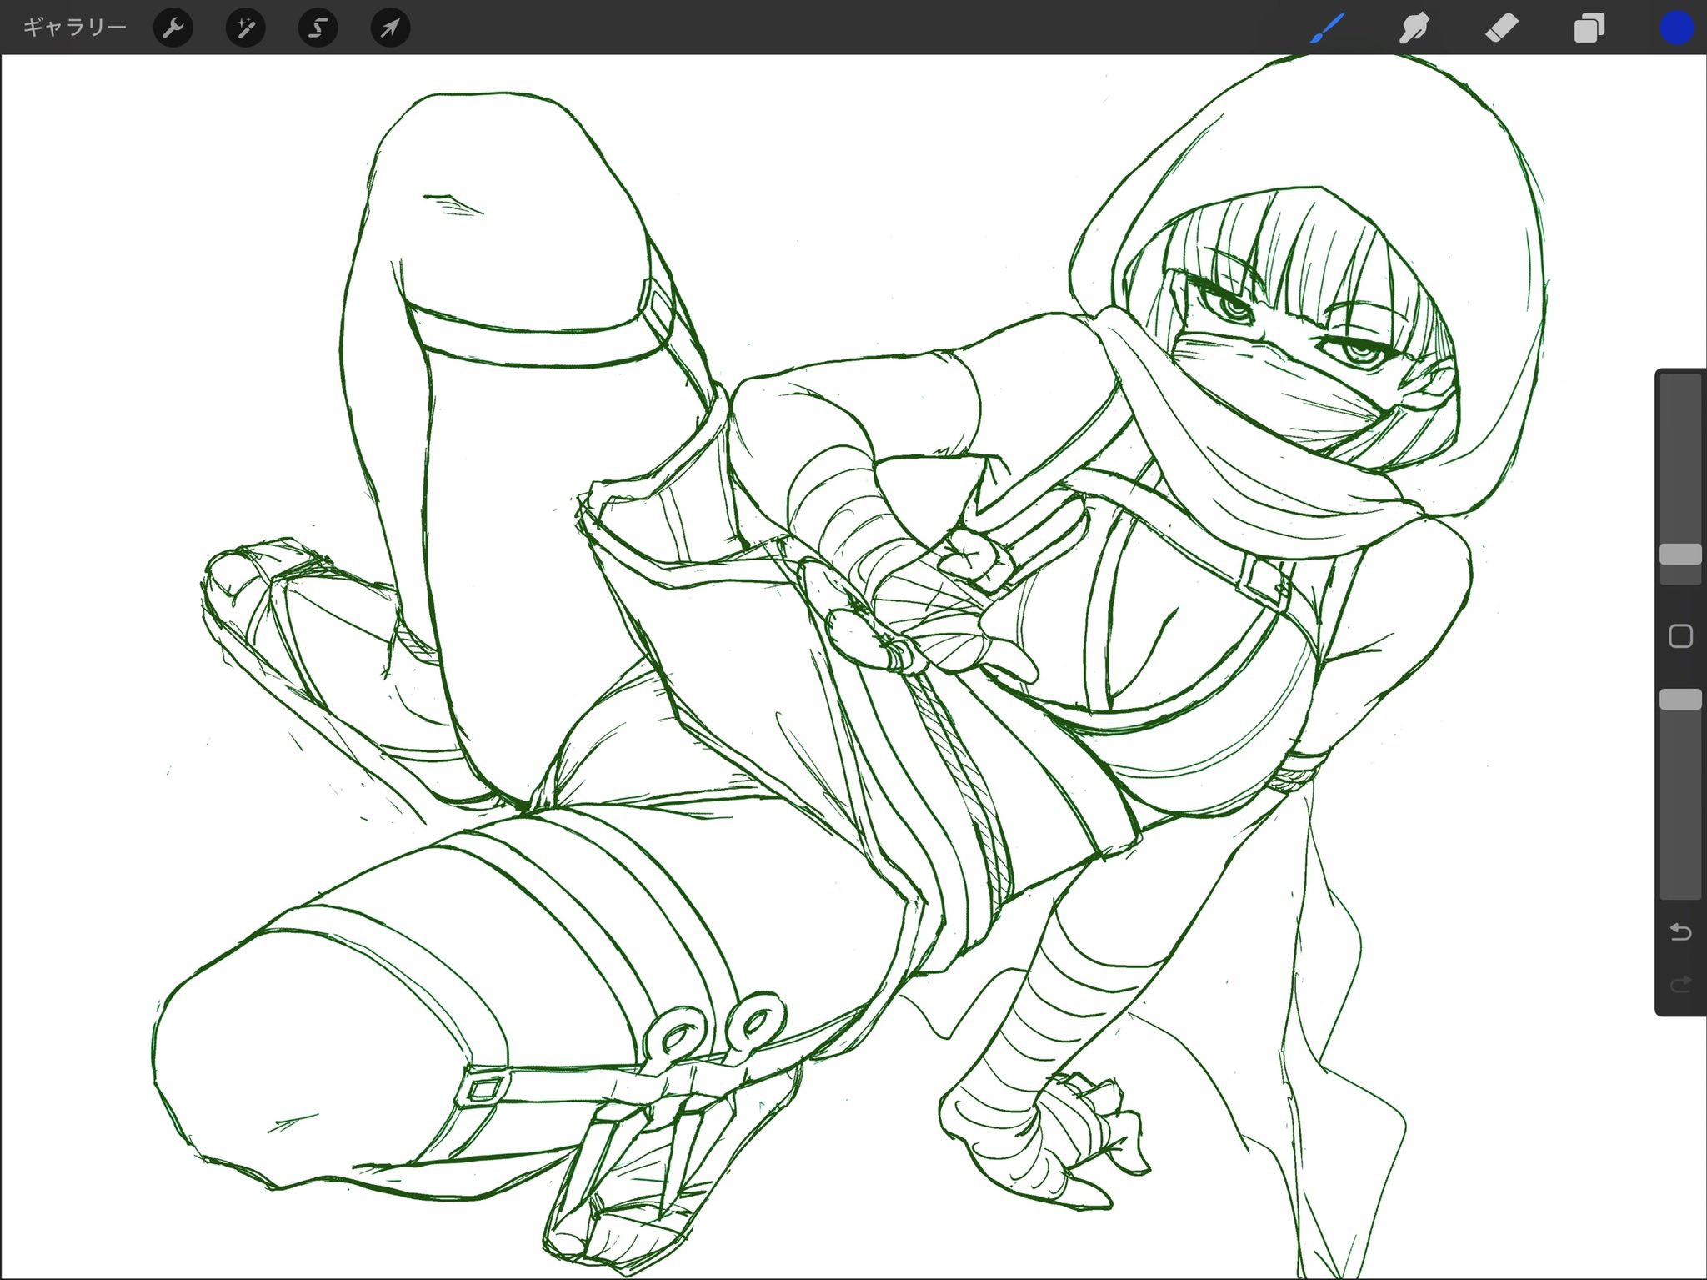Select the Smudge finger tool
The width and height of the screenshot is (1707, 1280).
coord(1414,29)
